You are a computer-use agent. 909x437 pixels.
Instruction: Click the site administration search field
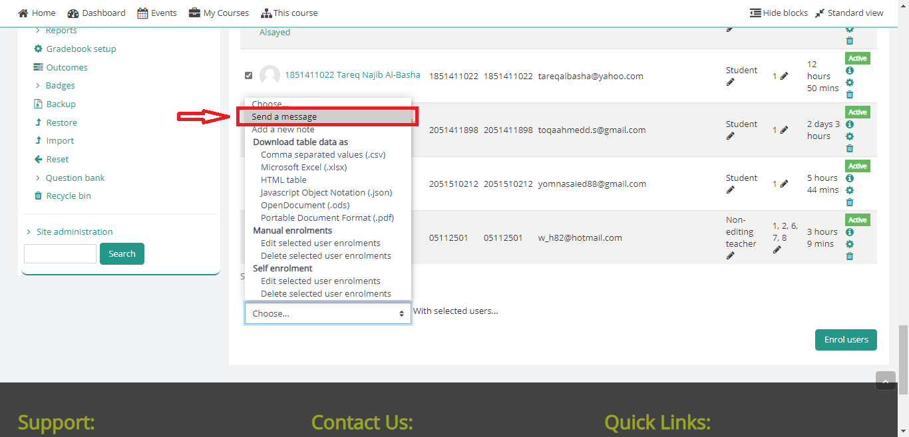click(x=60, y=253)
